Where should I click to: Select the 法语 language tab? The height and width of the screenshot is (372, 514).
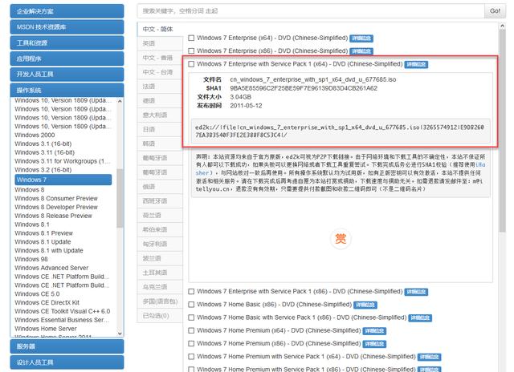[160, 87]
